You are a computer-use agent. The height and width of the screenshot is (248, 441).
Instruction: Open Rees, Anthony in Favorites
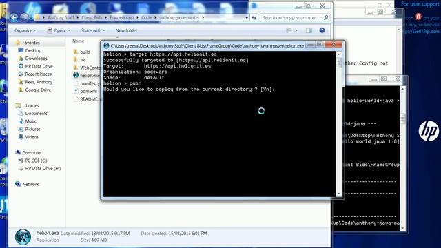[39, 82]
